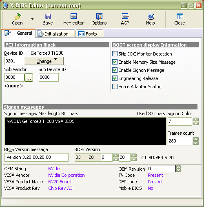Click Mobile BIOS No value
The width and height of the screenshot is (204, 207).
151,188
